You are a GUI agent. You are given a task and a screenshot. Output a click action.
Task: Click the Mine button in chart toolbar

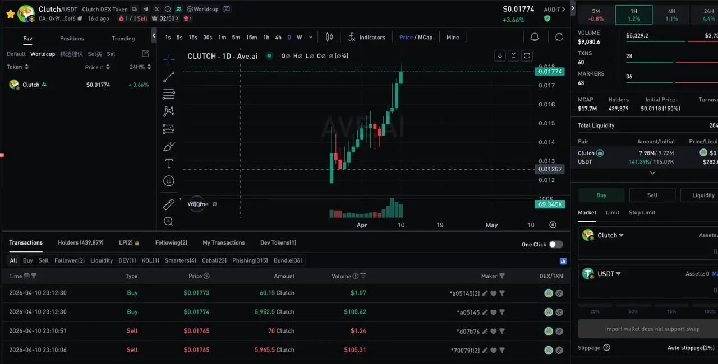(453, 38)
